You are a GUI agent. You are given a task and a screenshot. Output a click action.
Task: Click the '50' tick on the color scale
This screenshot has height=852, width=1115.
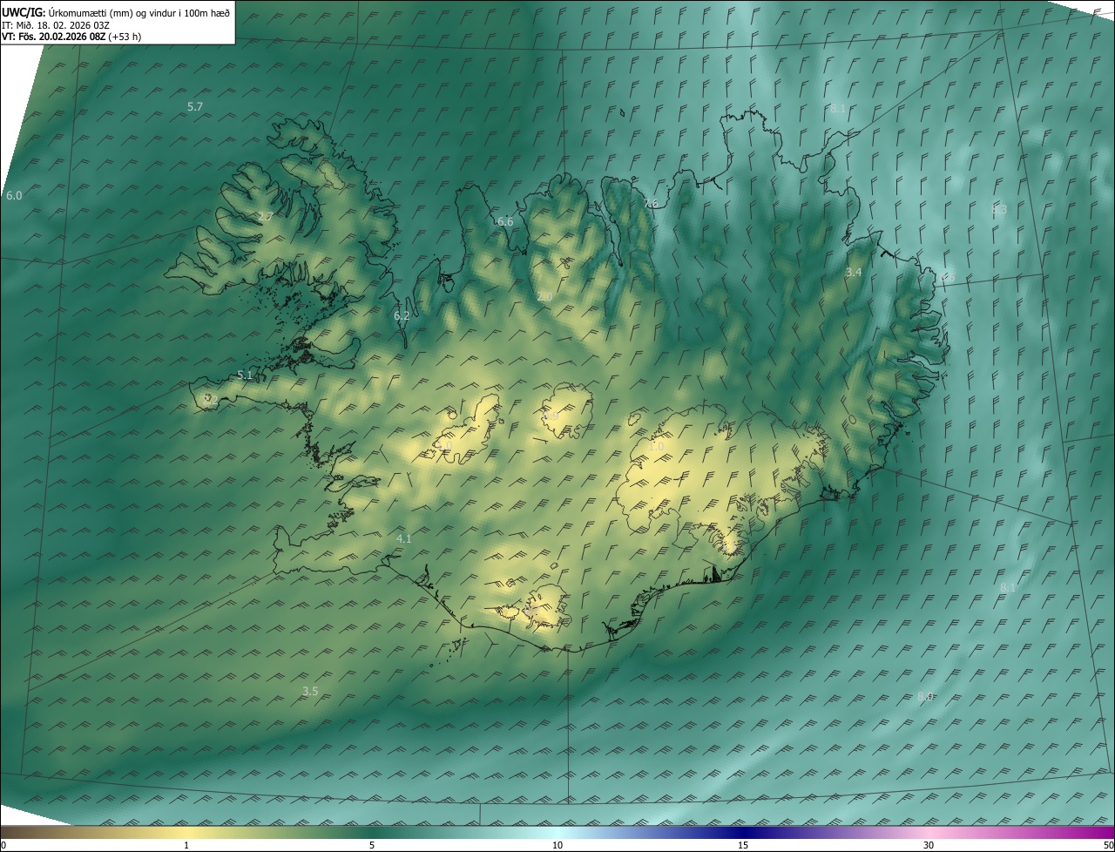coord(1108,846)
